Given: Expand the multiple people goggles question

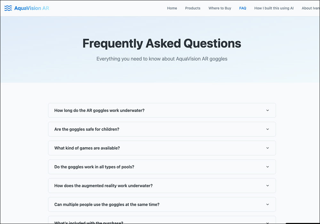Looking at the screenshot, I should [107, 204].
